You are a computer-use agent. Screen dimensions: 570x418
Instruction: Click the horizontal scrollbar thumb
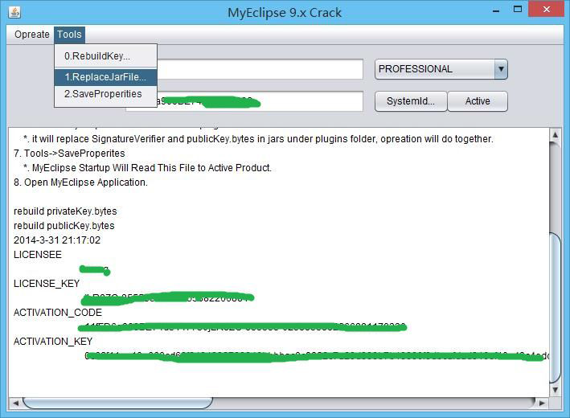(x=118, y=403)
